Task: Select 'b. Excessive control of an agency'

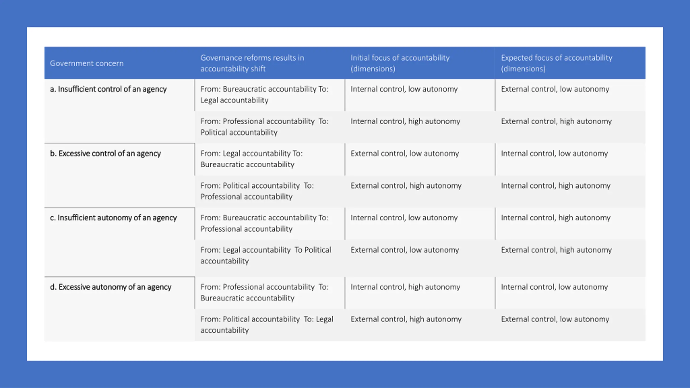Action: (x=105, y=154)
